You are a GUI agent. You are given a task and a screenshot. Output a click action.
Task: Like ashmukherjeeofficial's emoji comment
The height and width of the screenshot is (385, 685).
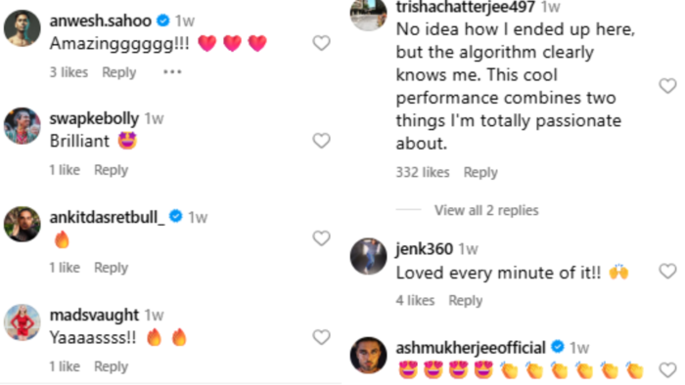(667, 370)
